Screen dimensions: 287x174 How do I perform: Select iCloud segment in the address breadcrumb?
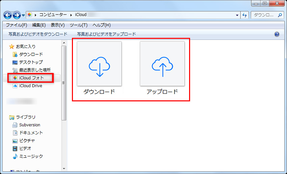81,15
